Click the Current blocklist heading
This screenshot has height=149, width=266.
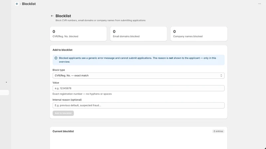[x=63, y=131]
